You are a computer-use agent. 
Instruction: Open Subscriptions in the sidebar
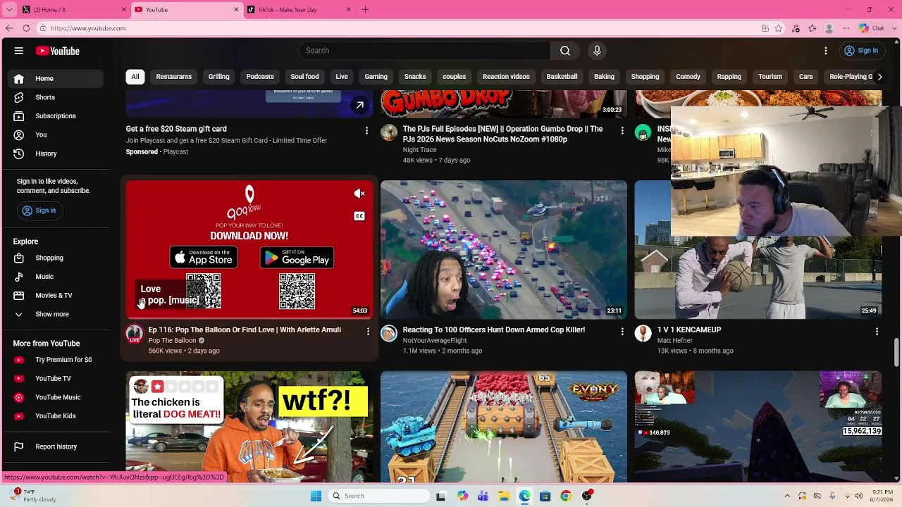coord(56,116)
